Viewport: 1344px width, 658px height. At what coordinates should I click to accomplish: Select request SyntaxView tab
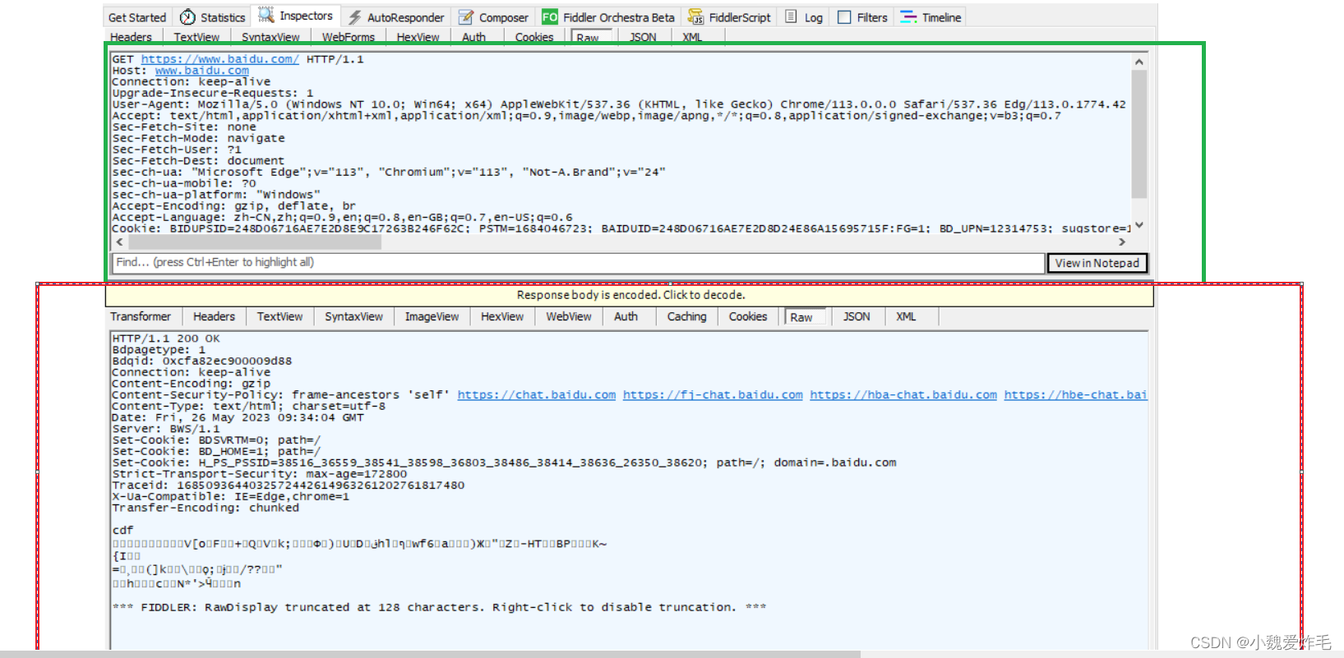[x=270, y=37]
